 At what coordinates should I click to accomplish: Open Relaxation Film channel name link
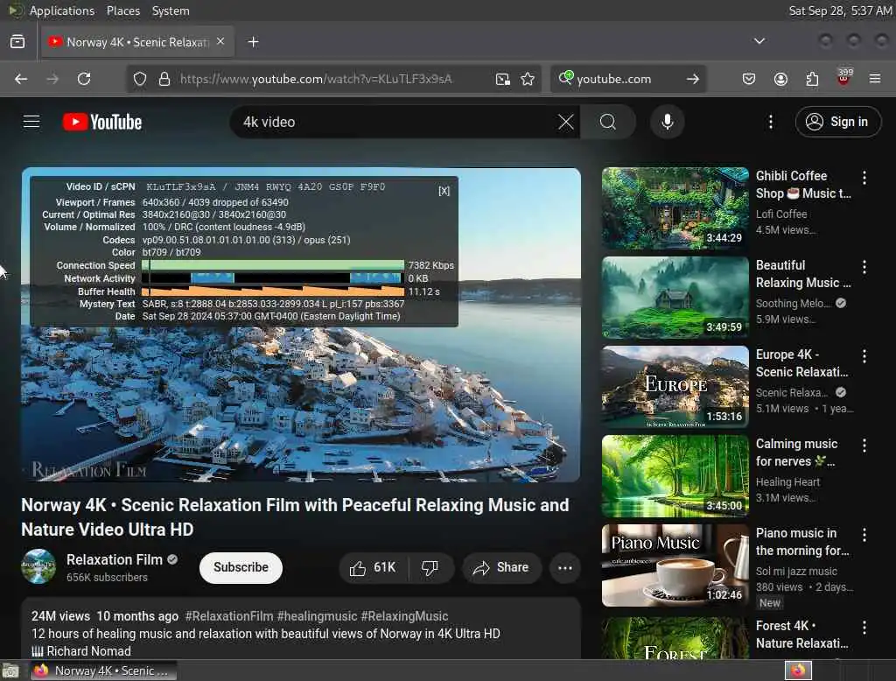click(115, 560)
